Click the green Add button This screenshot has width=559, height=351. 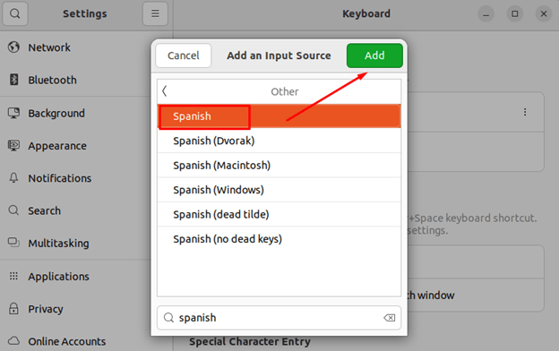pyautogui.click(x=374, y=56)
